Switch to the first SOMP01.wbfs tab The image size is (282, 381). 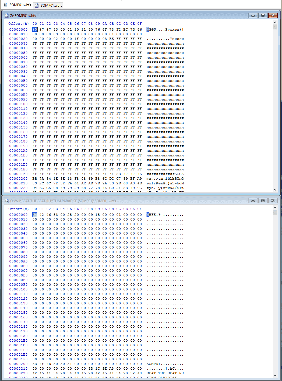click(x=17, y=5)
